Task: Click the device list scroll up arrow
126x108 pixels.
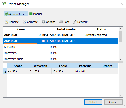Action: pos(120,29)
